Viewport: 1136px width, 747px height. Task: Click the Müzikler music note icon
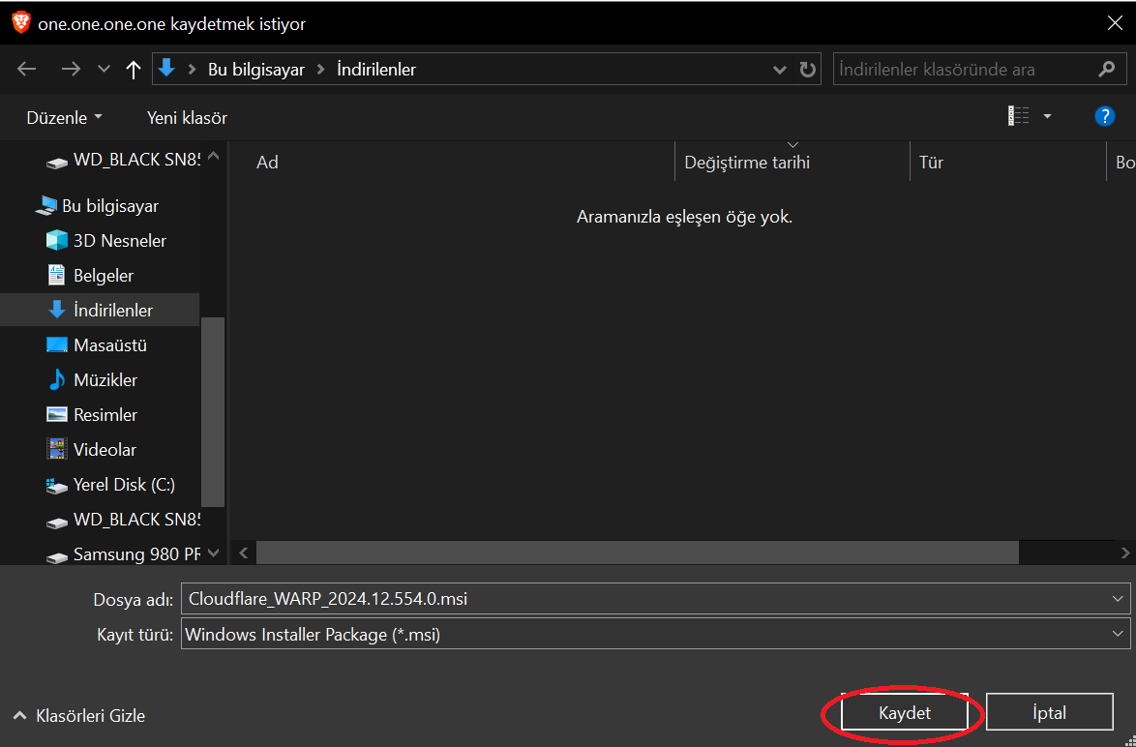click(x=56, y=379)
